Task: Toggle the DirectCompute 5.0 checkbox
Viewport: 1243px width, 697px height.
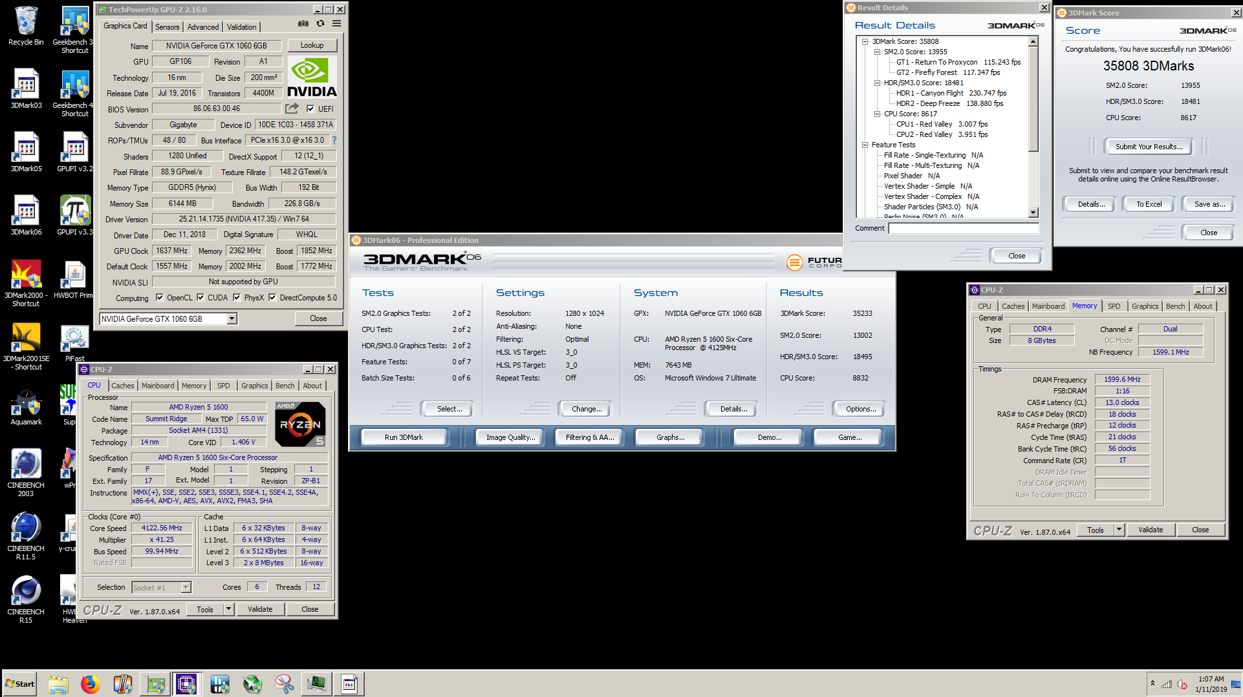Action: [x=272, y=298]
